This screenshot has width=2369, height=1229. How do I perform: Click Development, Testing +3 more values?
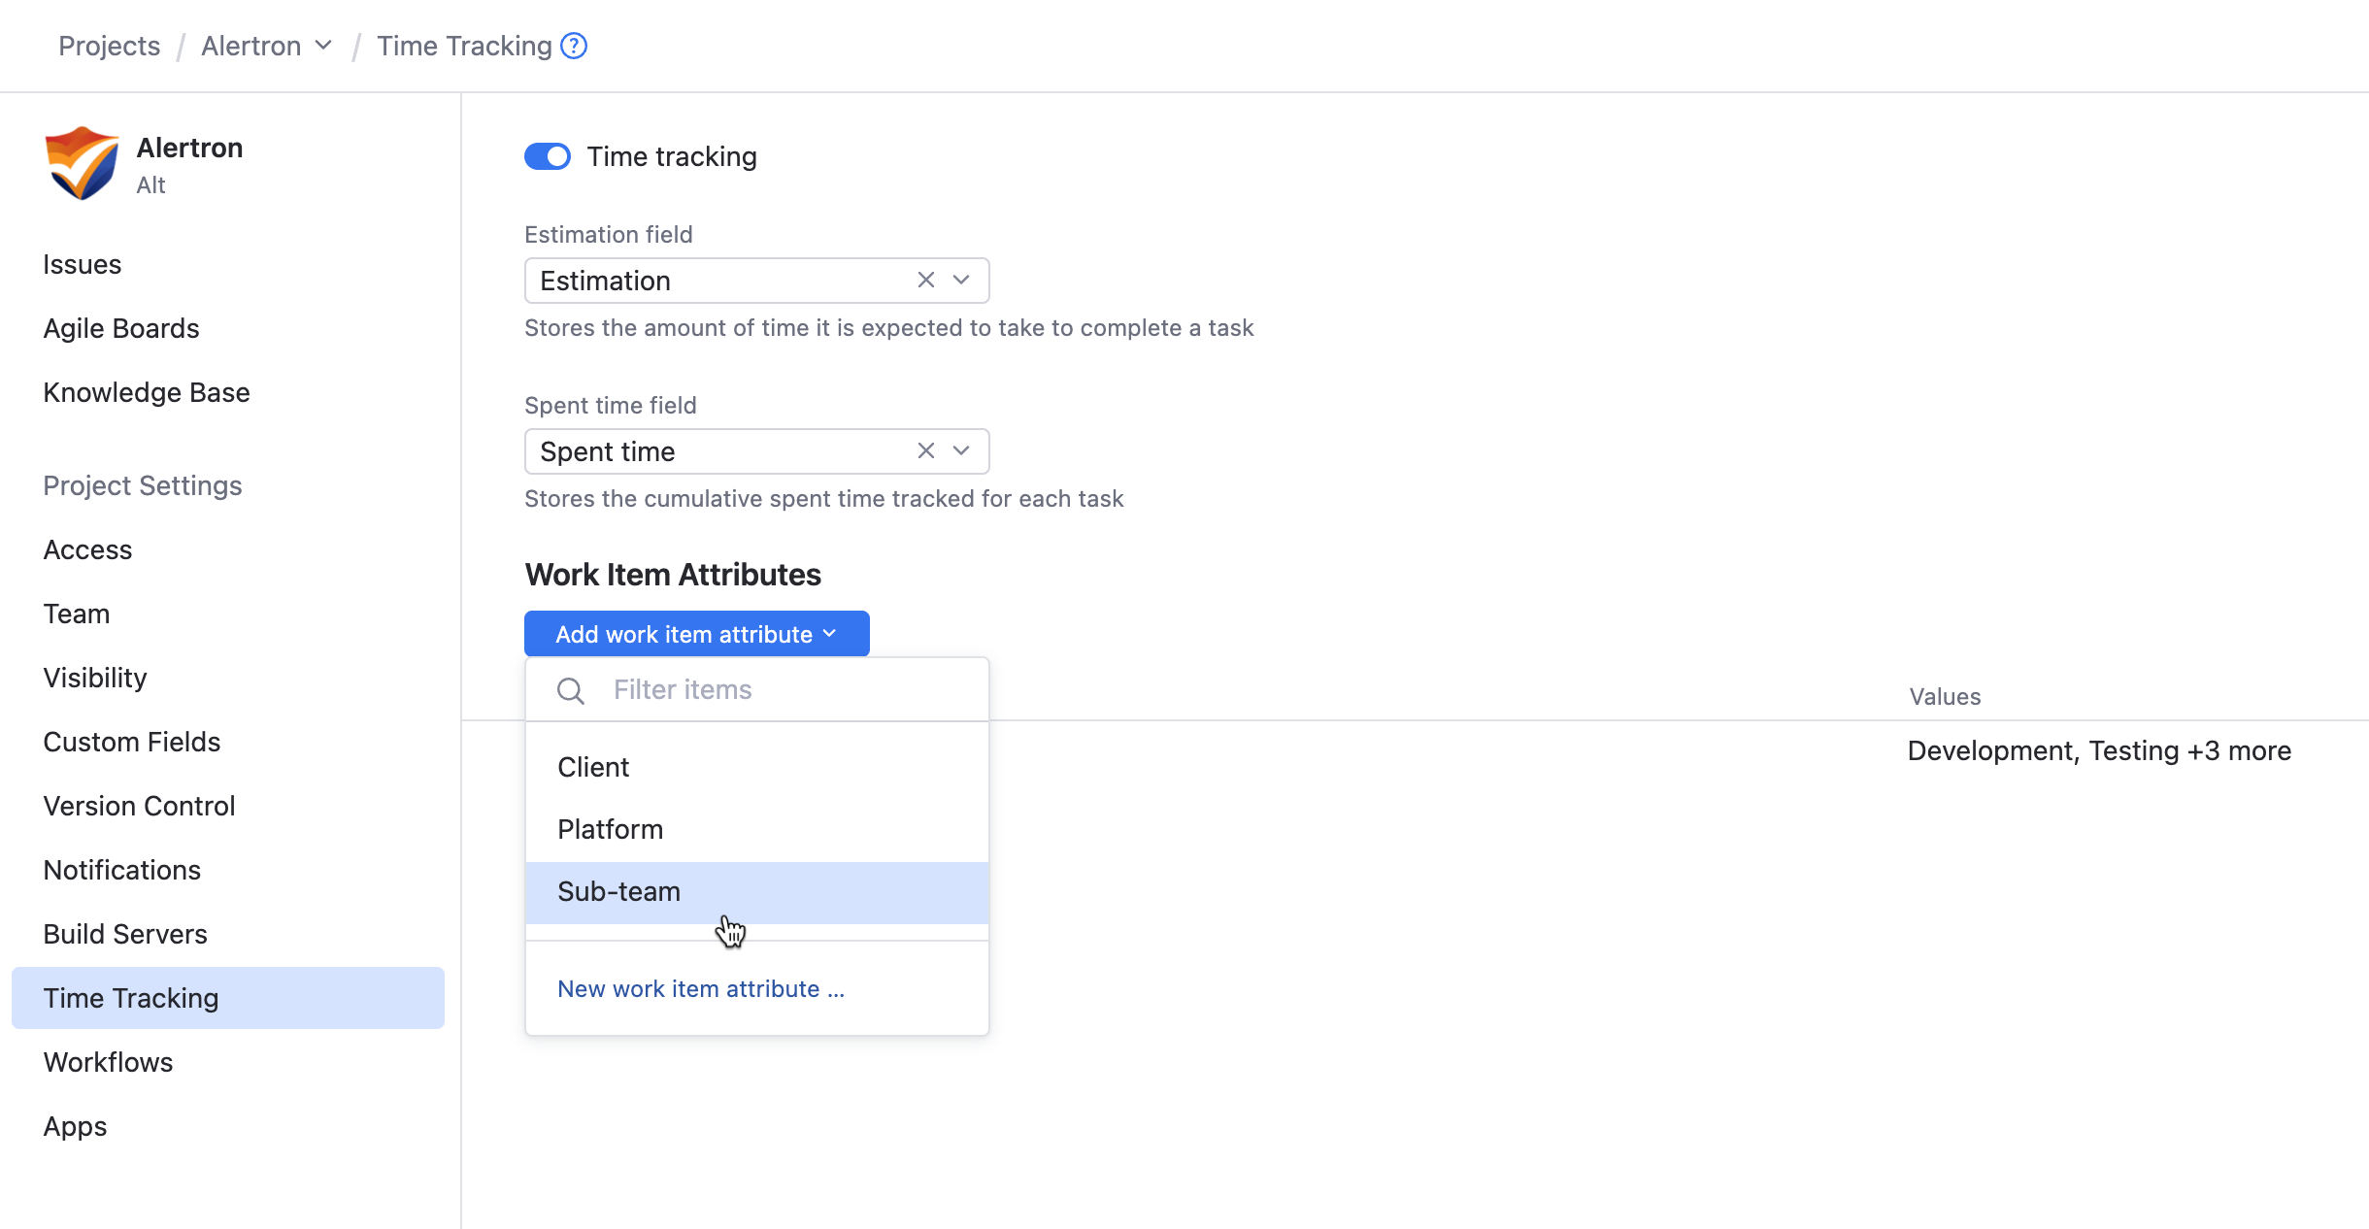click(x=2099, y=750)
